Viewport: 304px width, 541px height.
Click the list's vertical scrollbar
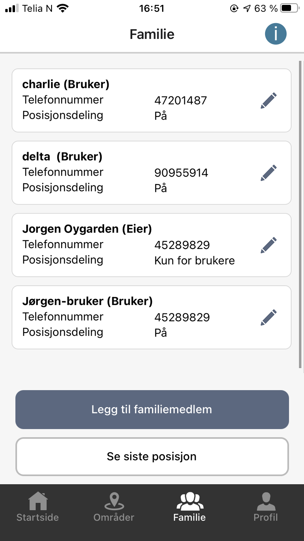(300, 215)
